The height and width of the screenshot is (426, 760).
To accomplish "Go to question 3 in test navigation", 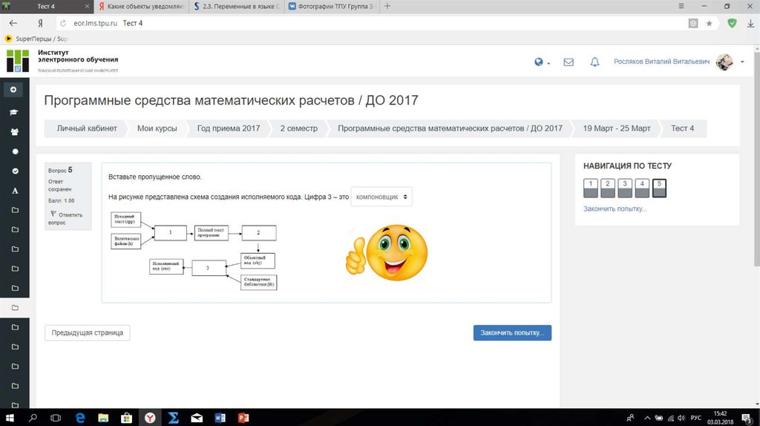I will (x=625, y=188).
